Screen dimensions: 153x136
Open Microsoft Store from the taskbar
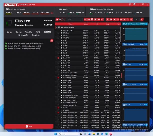98,134
